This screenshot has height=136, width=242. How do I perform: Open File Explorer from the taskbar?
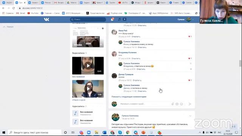pyautogui.click(x=96, y=133)
